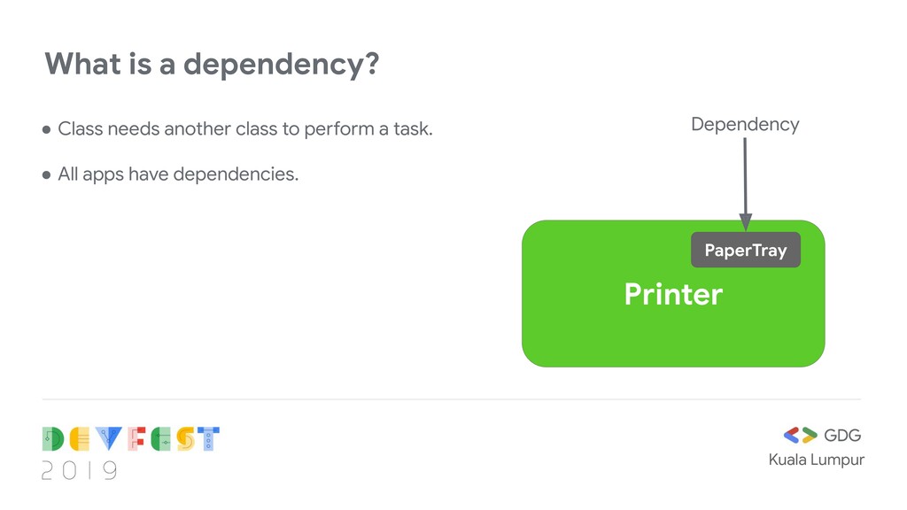Click the Printer label in green box
The image size is (907, 510).
pos(673,294)
